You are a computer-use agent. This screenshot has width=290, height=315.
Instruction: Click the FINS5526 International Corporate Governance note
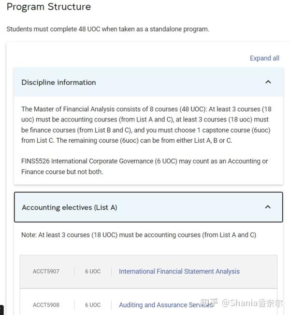point(145,166)
